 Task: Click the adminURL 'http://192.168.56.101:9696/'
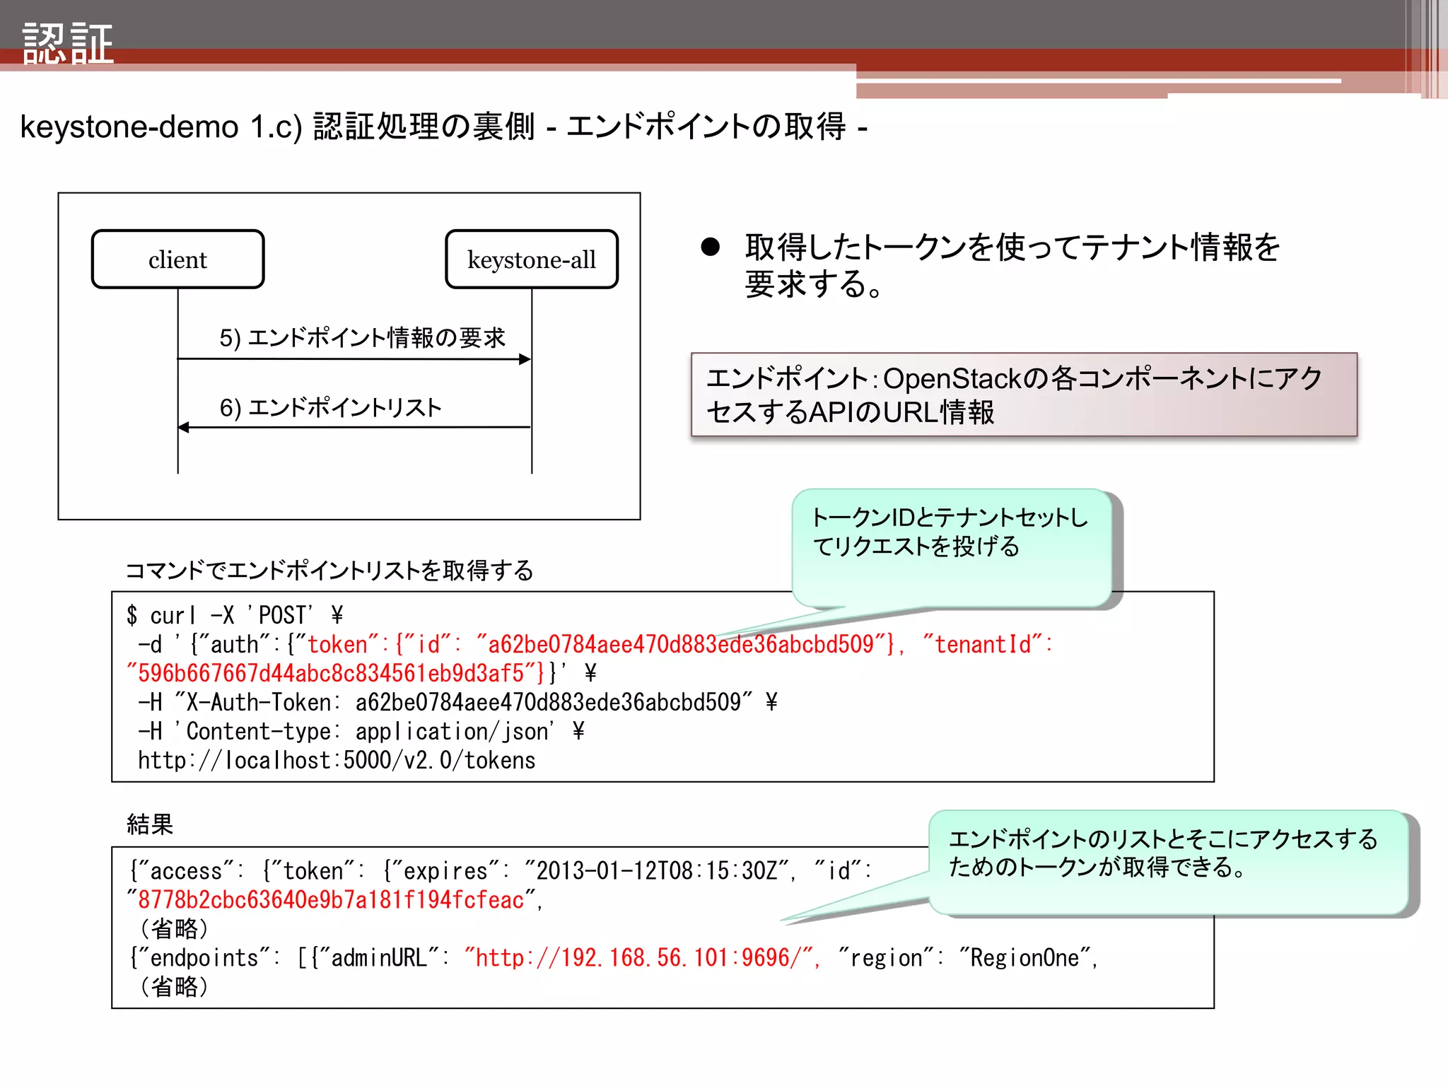(x=638, y=958)
